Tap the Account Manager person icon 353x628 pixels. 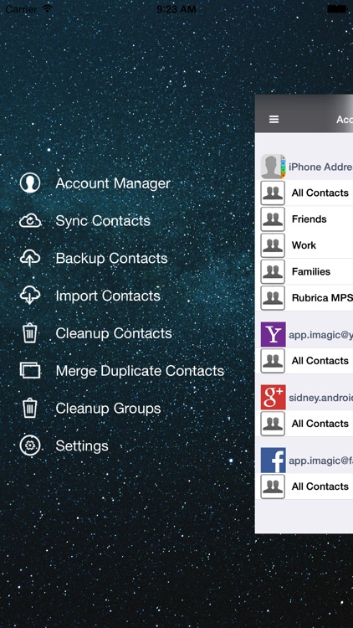30,183
